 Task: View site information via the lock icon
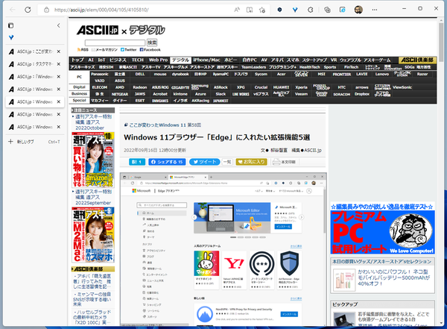coord(46,10)
